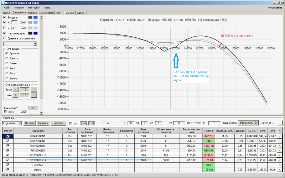
Task: Toggle the Авто grid step checkbox
Action: 5,112
